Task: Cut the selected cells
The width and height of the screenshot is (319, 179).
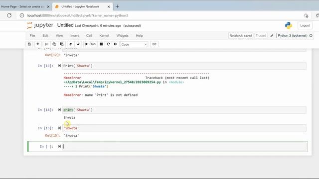Action: [x=46, y=44]
